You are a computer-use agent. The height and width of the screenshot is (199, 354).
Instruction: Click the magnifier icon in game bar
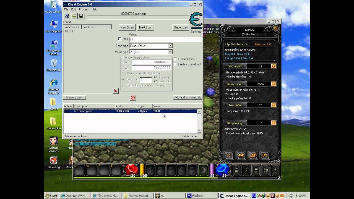pos(246,170)
